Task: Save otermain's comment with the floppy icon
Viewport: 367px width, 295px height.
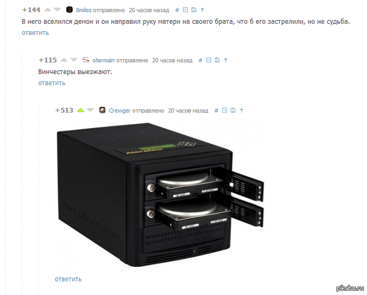Action: point(217,60)
